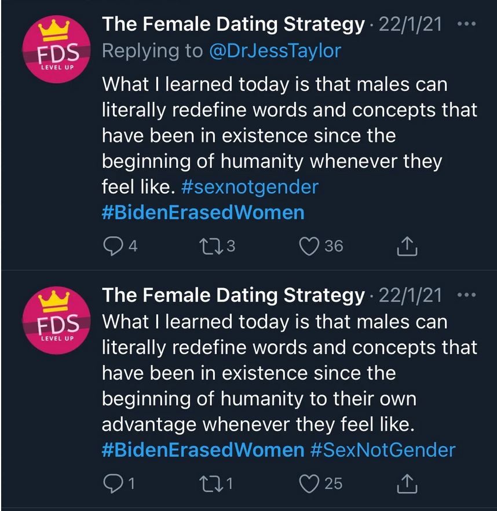This screenshot has height=511, width=497.
Task: Share the first tweet via share icon
Action: pos(408,247)
